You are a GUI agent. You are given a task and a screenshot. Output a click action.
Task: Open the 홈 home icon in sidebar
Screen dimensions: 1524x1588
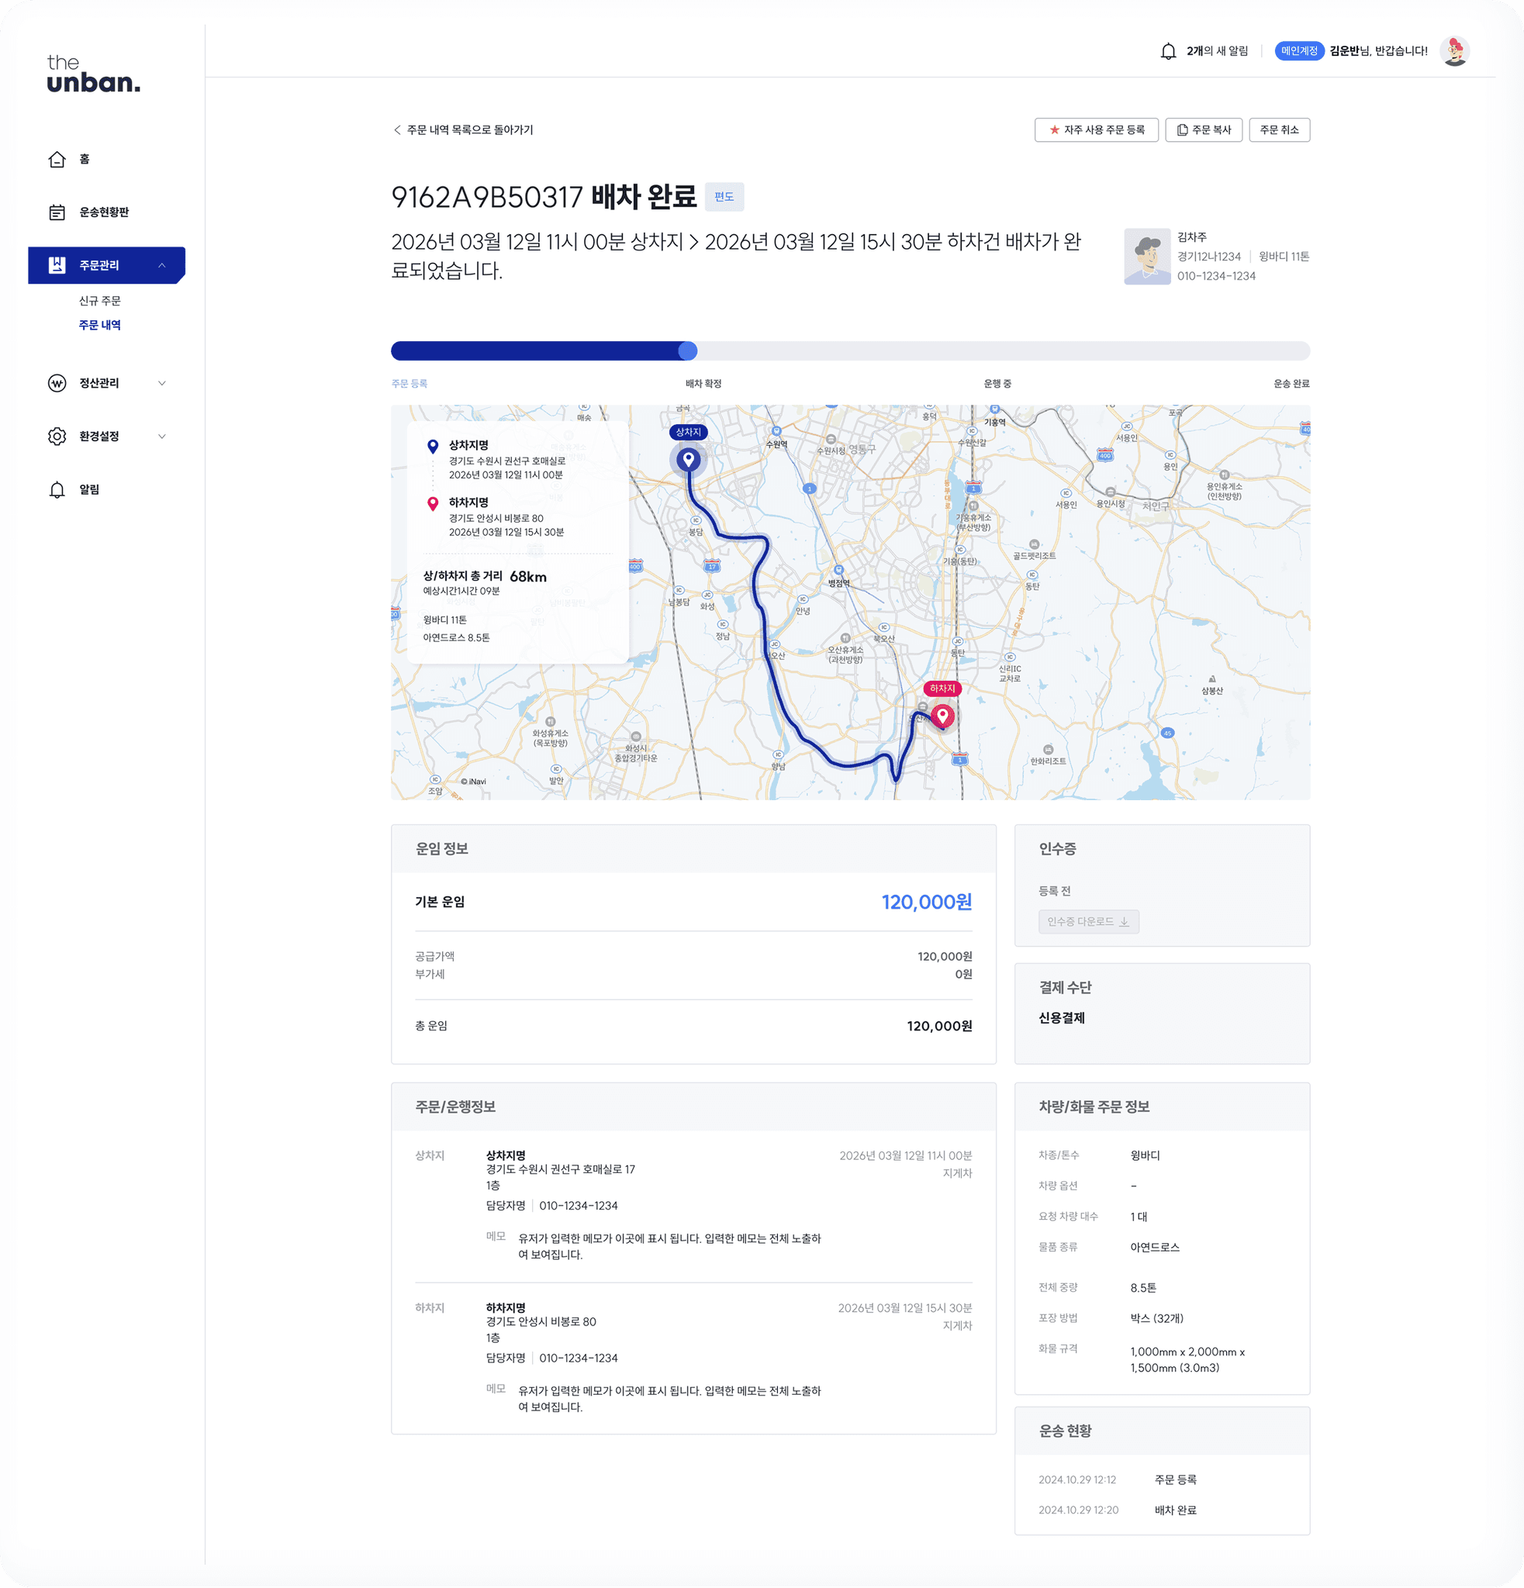tap(57, 160)
